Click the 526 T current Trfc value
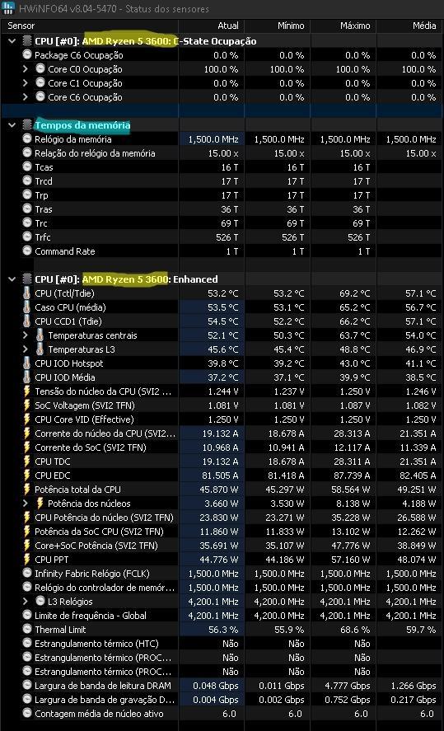 tap(227, 237)
